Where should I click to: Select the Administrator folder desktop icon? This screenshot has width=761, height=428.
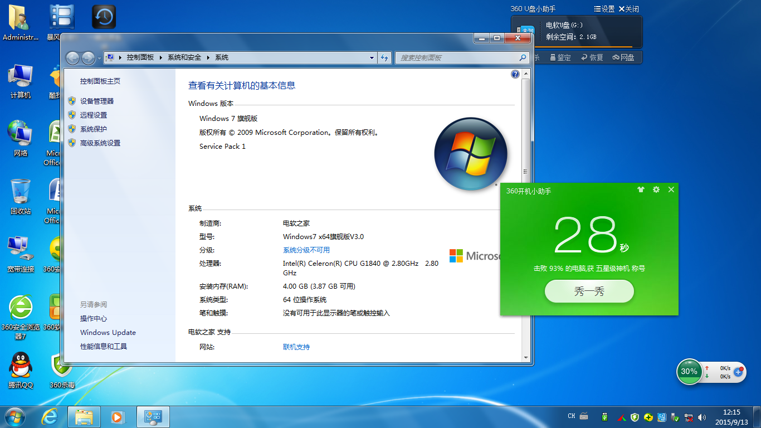(21, 23)
